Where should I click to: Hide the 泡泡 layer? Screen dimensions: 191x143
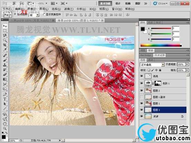(142, 76)
